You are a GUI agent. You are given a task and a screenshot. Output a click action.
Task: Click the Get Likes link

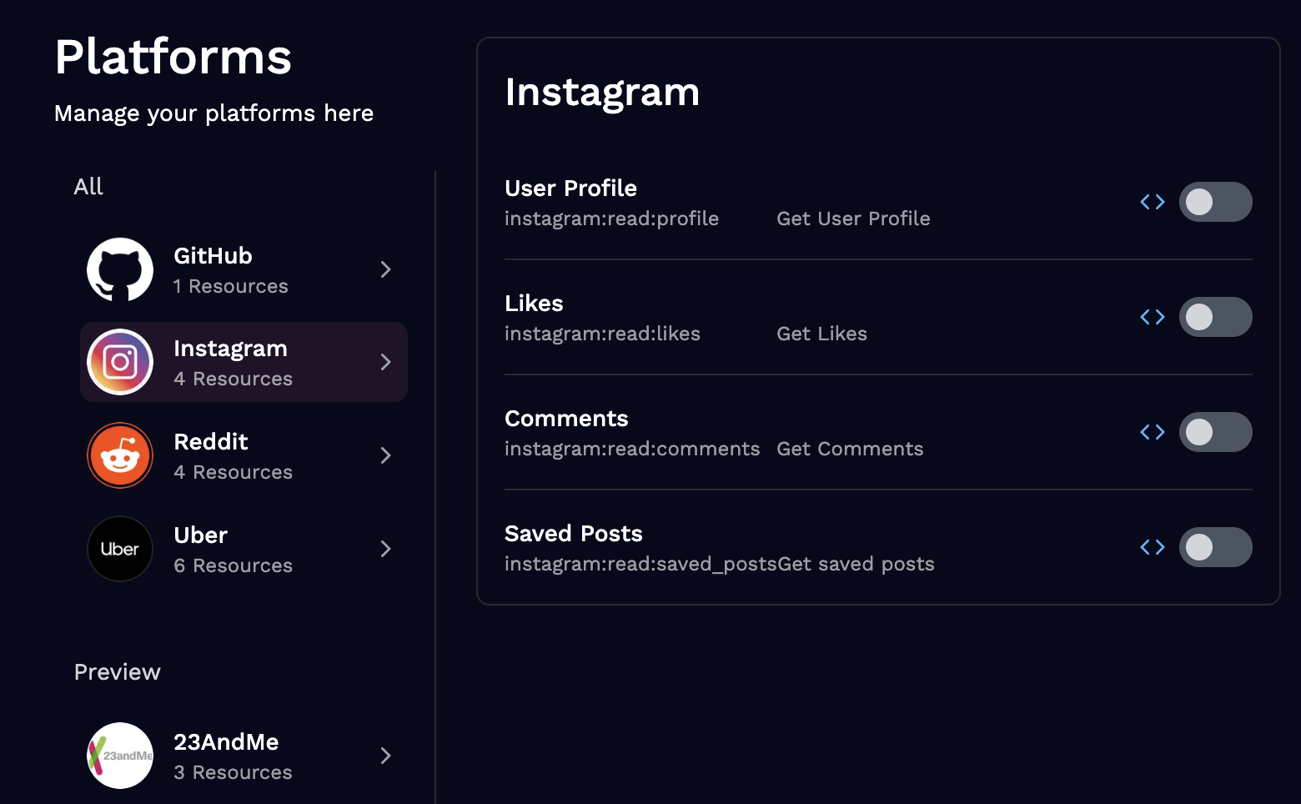(x=821, y=333)
